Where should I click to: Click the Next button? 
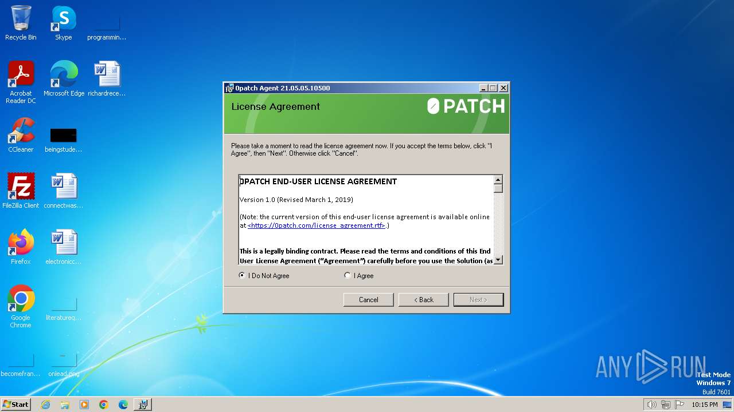479,300
